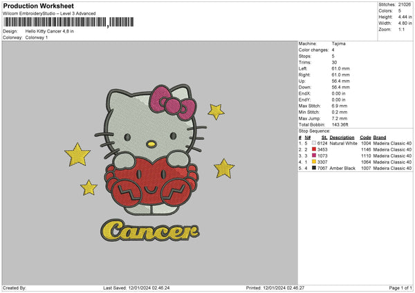Click Hello Kitty's yellow nose
Viewport: 415px width, 293px height.
151,144
